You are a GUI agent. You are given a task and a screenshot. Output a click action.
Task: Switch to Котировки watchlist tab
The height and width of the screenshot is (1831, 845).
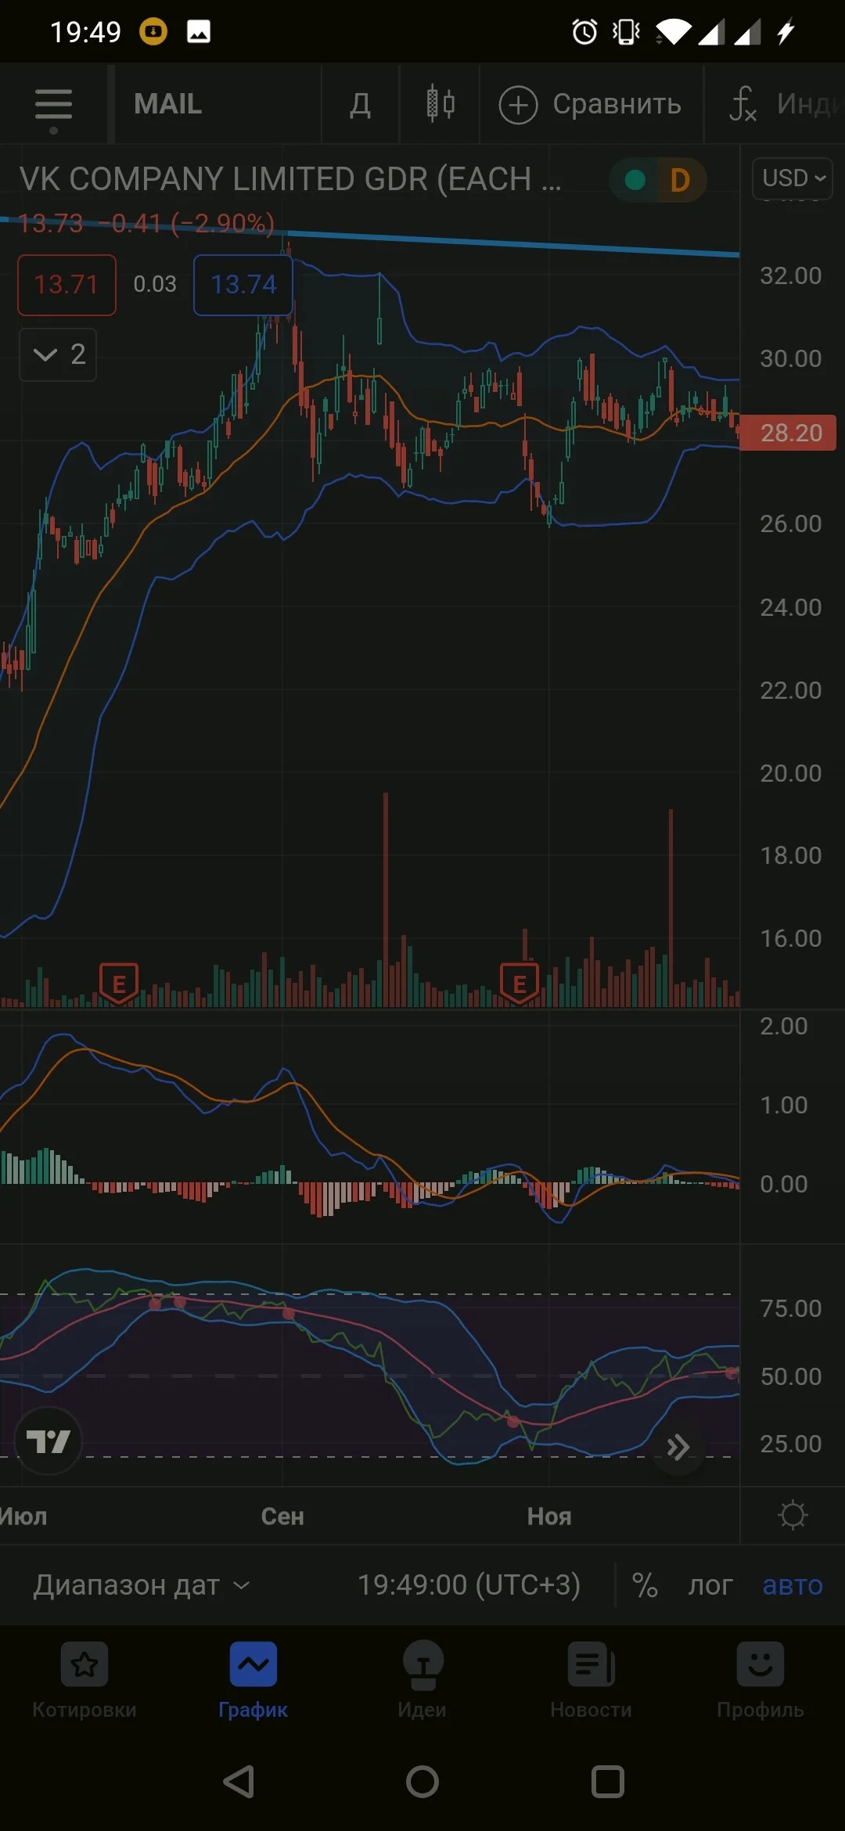(84, 1681)
